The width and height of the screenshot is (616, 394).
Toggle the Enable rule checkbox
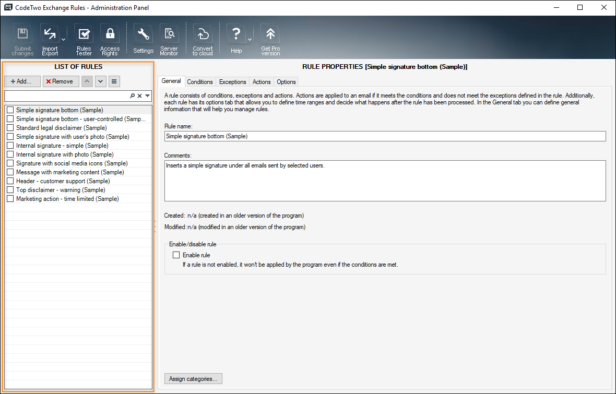coord(176,255)
